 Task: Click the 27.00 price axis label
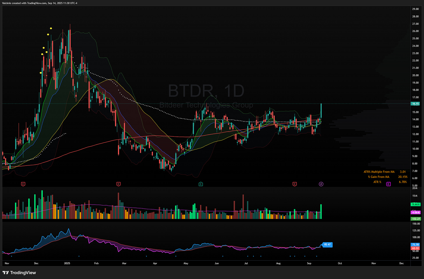416,24
